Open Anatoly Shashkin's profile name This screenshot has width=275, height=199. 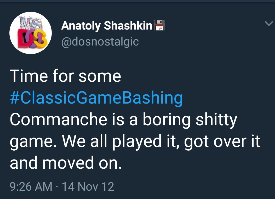tap(107, 26)
